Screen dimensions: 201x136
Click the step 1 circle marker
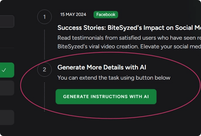click(45, 16)
